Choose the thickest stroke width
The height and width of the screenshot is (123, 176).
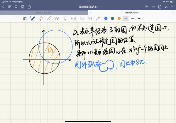pos(139,18)
